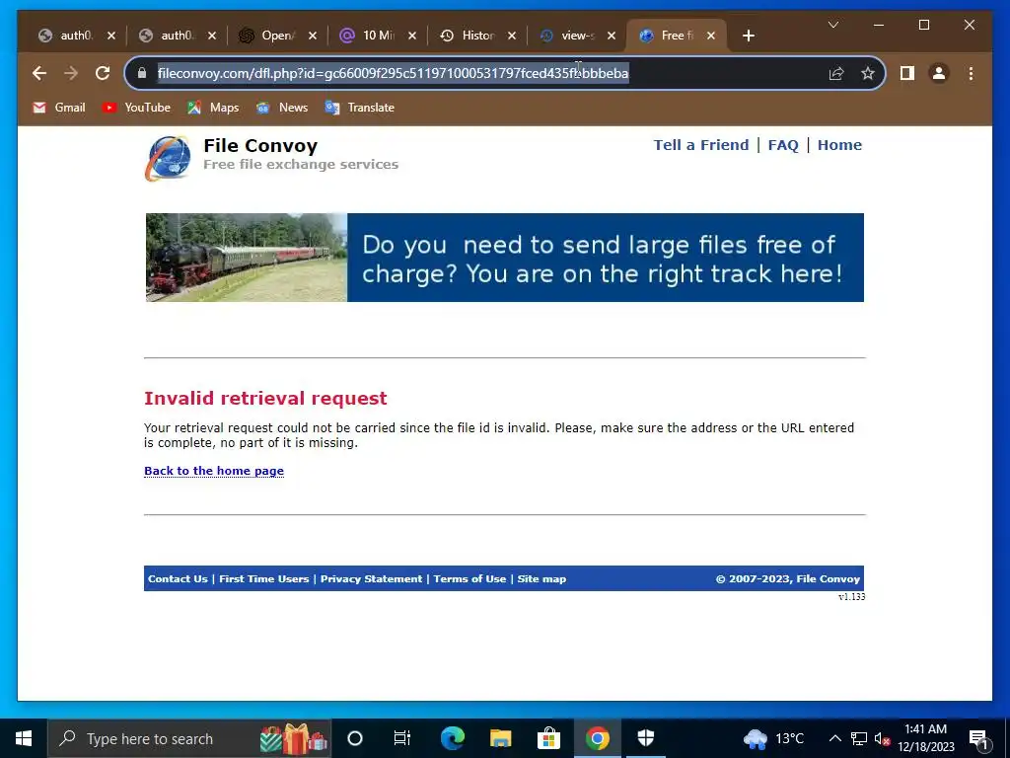Open Microsoft Store from taskbar
1010x758 pixels.
point(548,738)
